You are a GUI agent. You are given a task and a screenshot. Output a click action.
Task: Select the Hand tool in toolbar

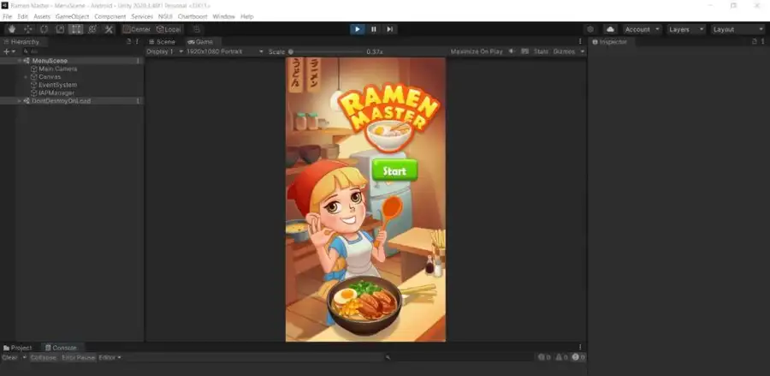pyautogui.click(x=11, y=29)
